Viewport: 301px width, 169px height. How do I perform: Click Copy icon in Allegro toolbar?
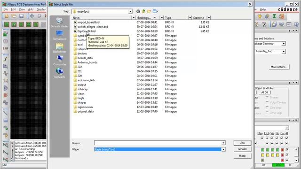click(39, 16)
